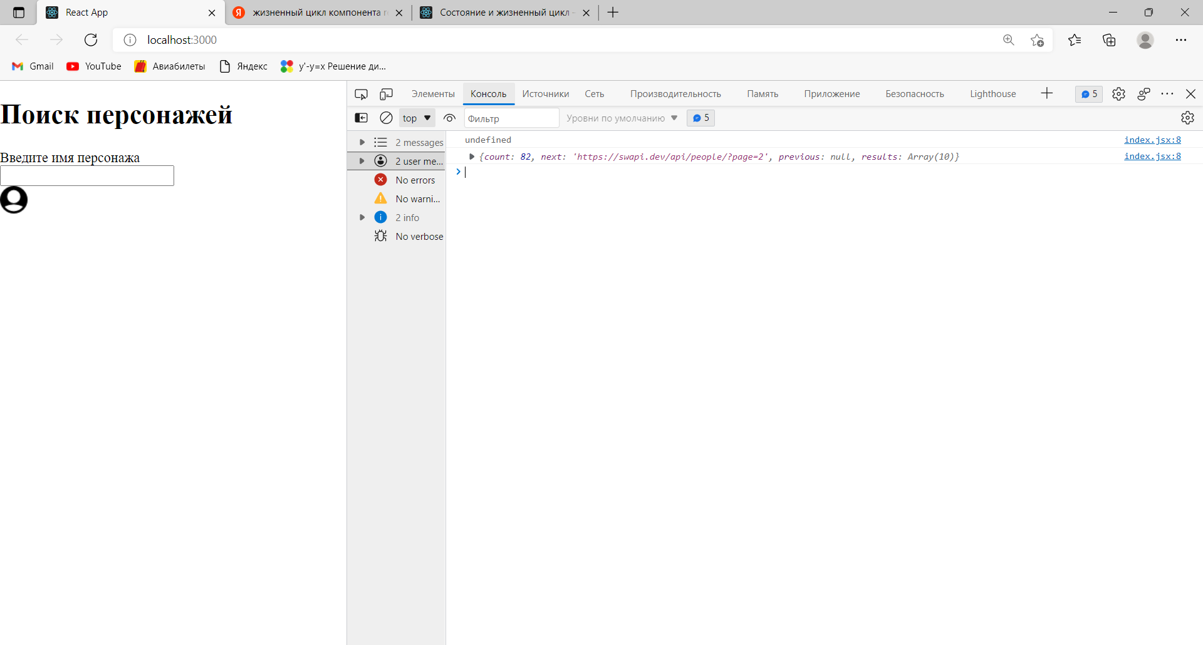Expand the 2 info group
The image size is (1203, 645).
coord(362,217)
